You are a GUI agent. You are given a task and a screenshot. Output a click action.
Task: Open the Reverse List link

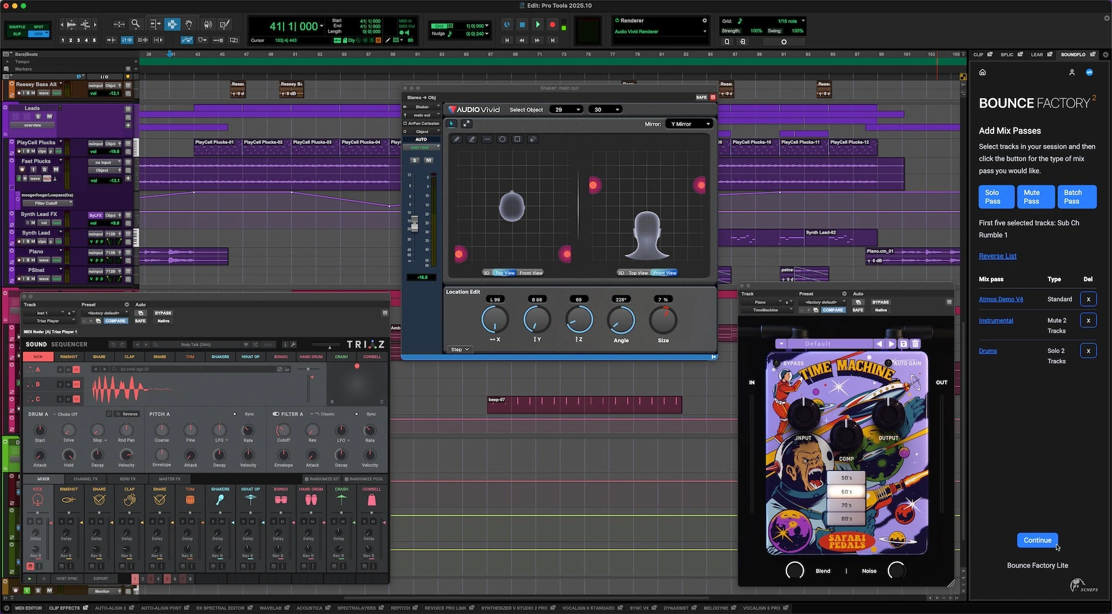[x=997, y=256]
